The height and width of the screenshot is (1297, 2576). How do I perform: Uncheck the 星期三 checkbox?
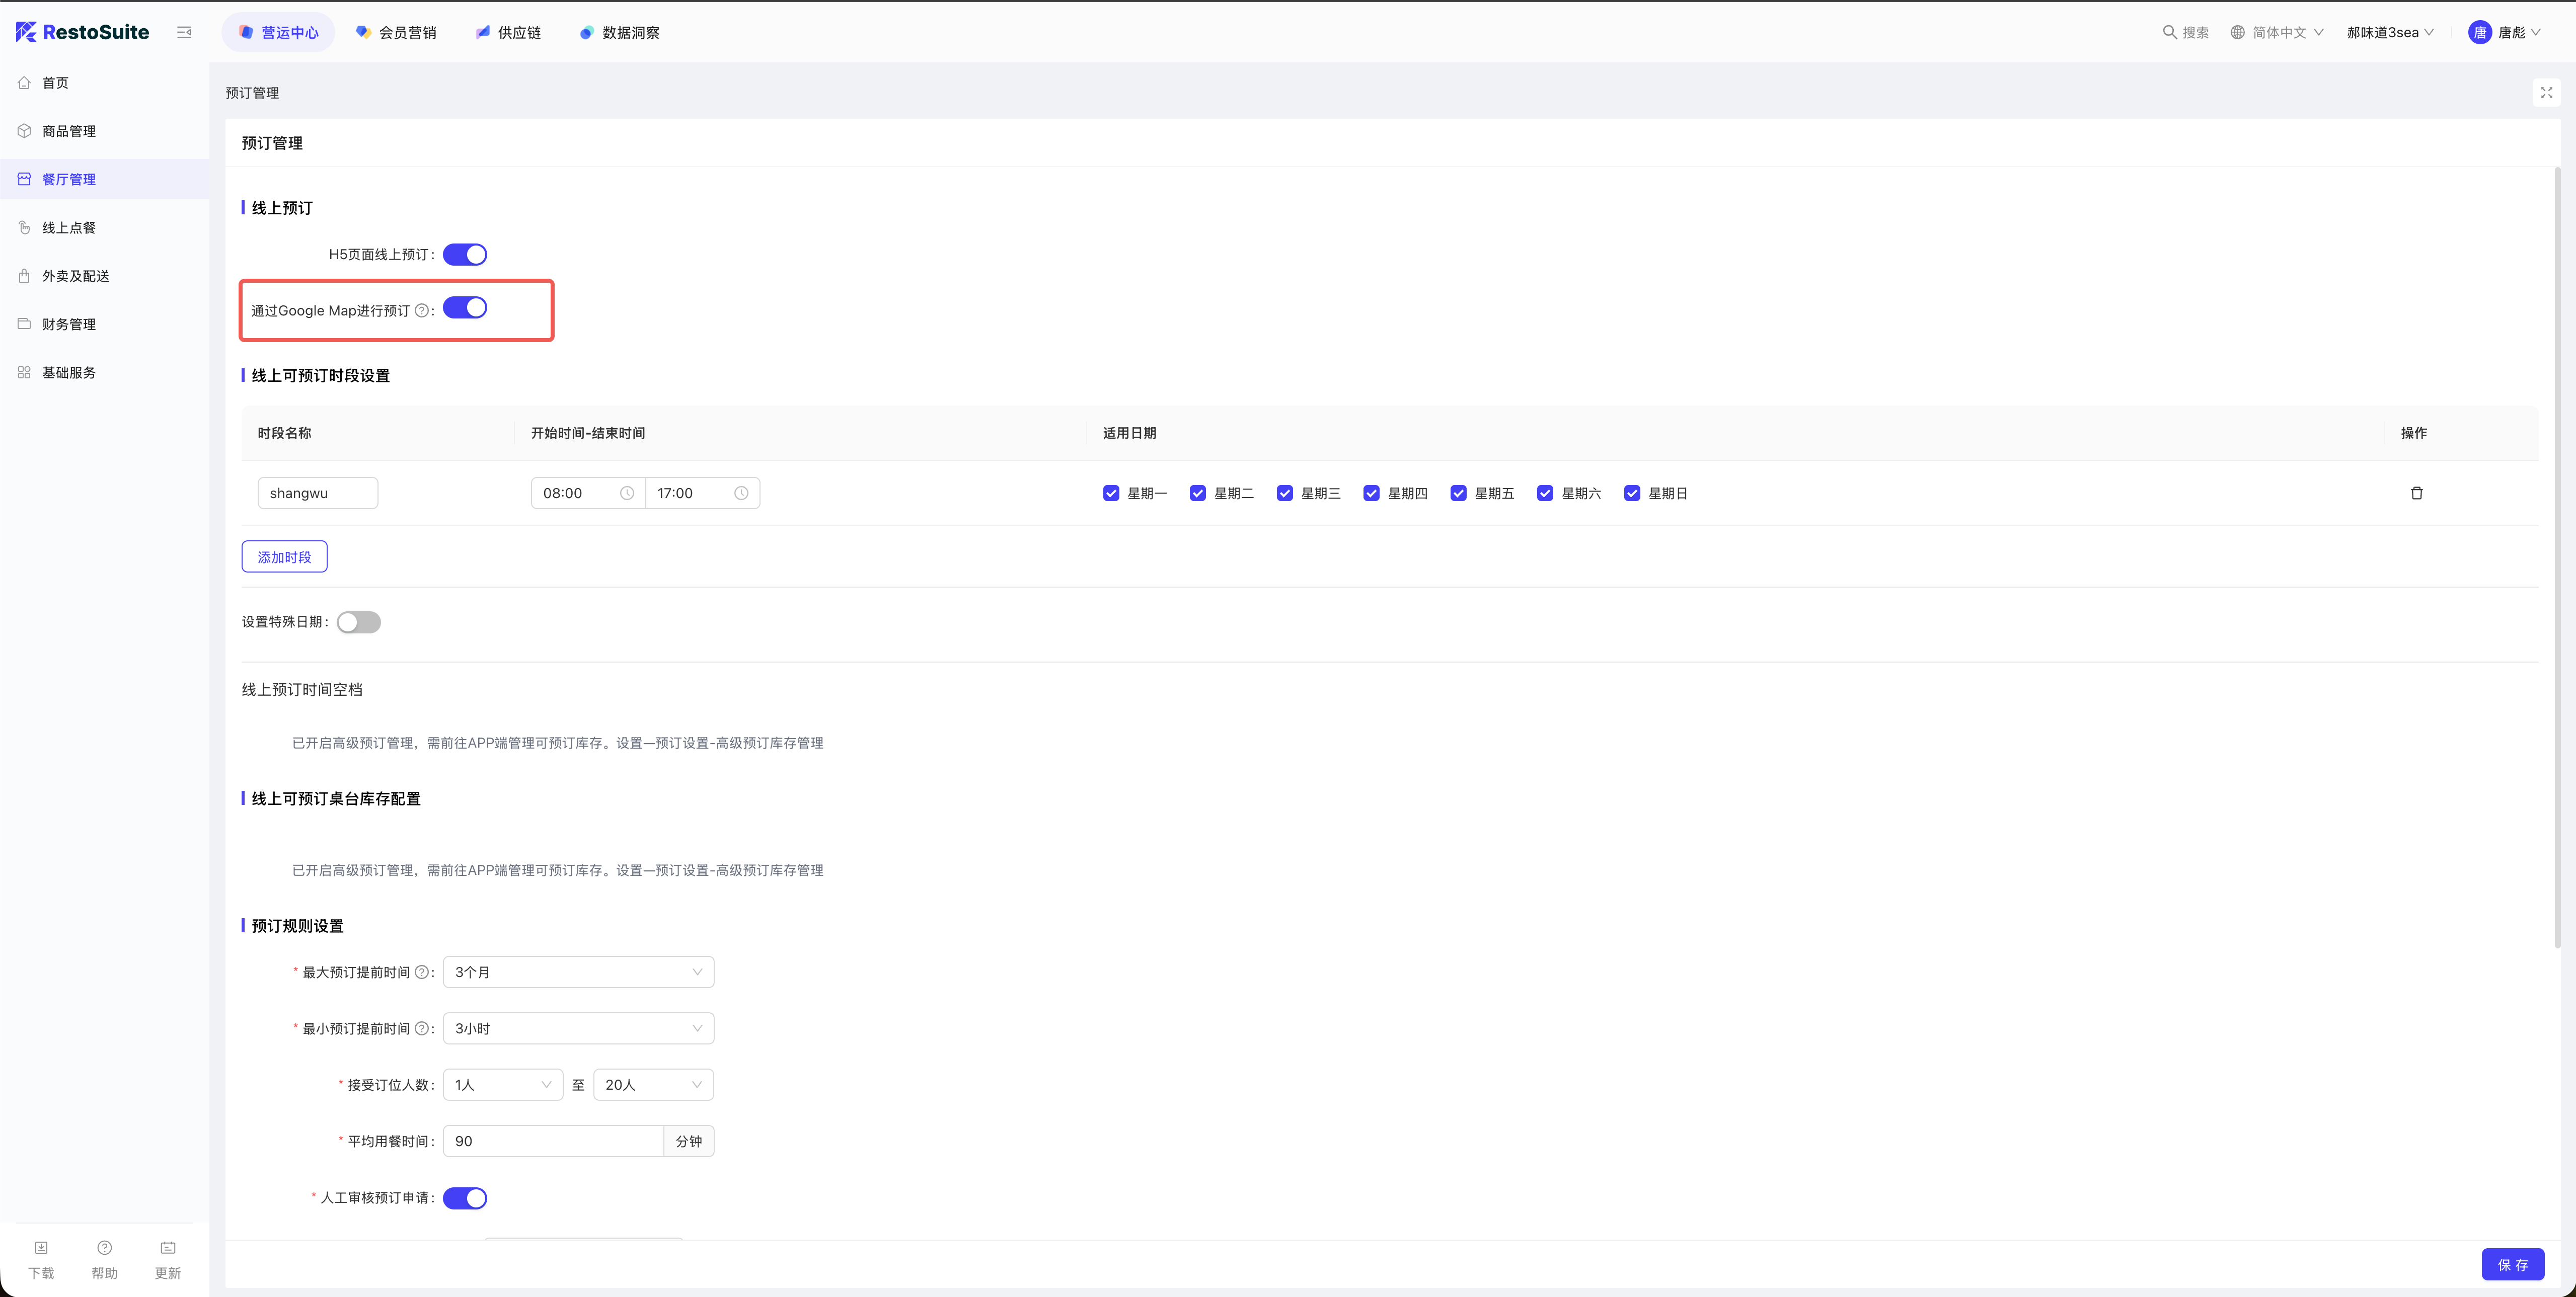[x=1285, y=494]
